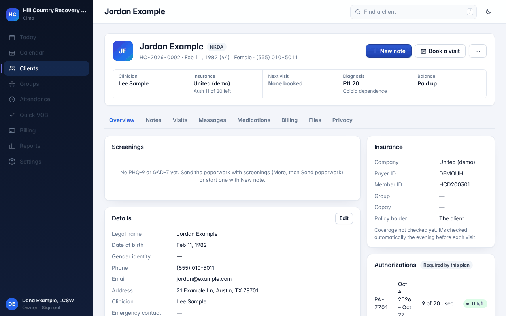506x316 pixels.
Task: Select the Clients people icon
Action: click(x=12, y=68)
